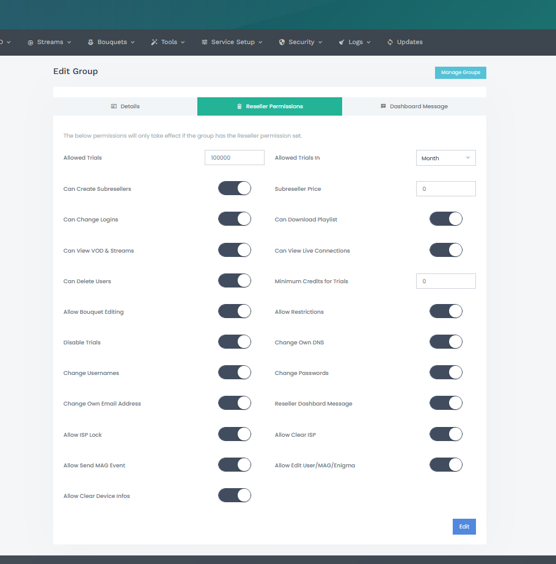Toggle the Allow Clear Device Infos switch
Screen dimensions: 556x564
point(235,495)
